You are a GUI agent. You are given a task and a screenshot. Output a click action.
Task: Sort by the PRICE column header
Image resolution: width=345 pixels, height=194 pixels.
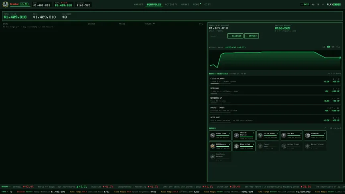click(122, 24)
